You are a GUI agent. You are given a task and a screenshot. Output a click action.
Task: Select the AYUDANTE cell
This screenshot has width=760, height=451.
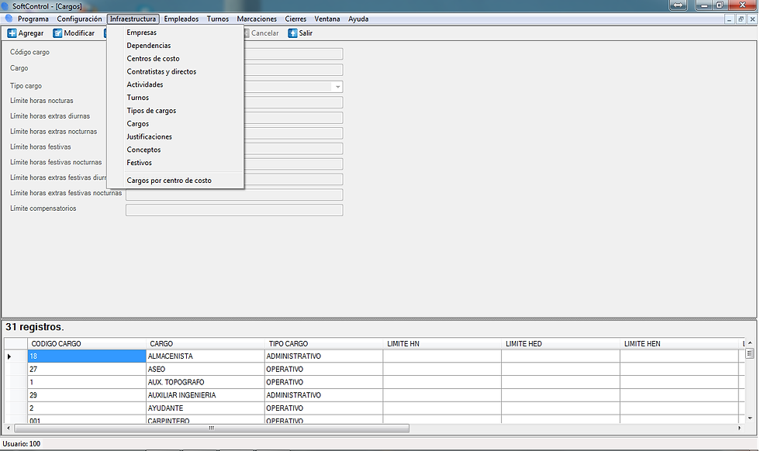tap(205, 409)
